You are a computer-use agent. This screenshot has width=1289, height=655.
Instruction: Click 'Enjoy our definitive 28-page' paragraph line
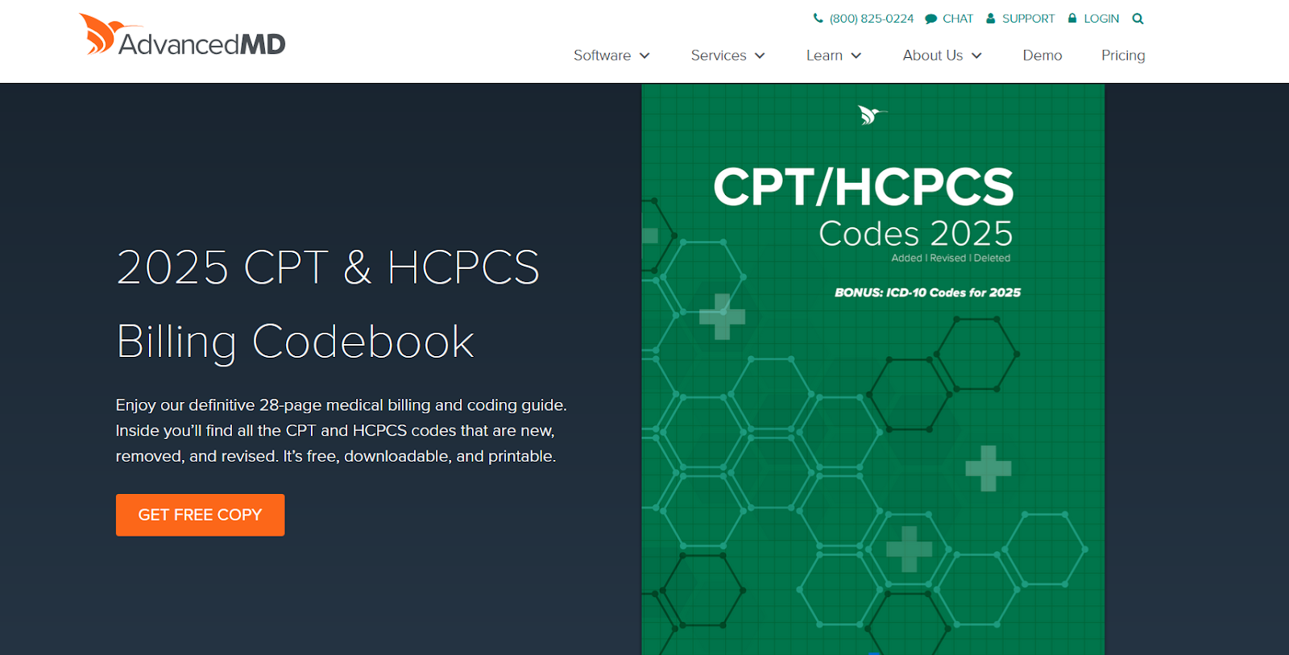coord(341,405)
